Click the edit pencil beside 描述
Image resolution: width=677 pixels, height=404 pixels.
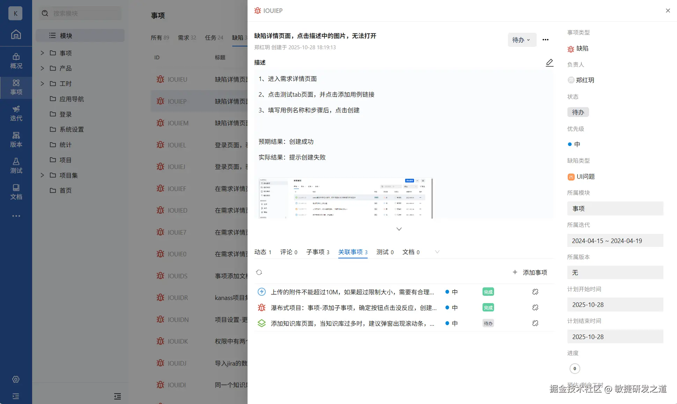[x=549, y=63]
